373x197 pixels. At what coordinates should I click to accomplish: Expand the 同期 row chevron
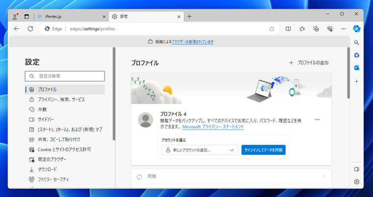(x=324, y=176)
